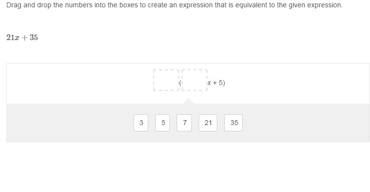Click the 5 inside the x + 5) text

pyautogui.click(x=221, y=83)
